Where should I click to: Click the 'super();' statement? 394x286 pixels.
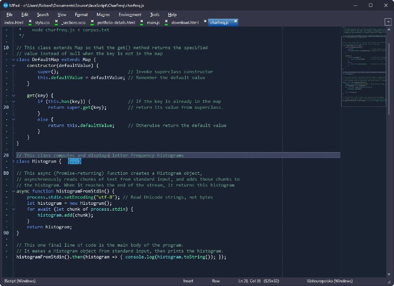tap(48, 71)
